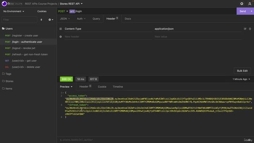The width and height of the screenshot is (254, 143).
Task: Click the 617 B response size tag
Action: [x=94, y=79]
